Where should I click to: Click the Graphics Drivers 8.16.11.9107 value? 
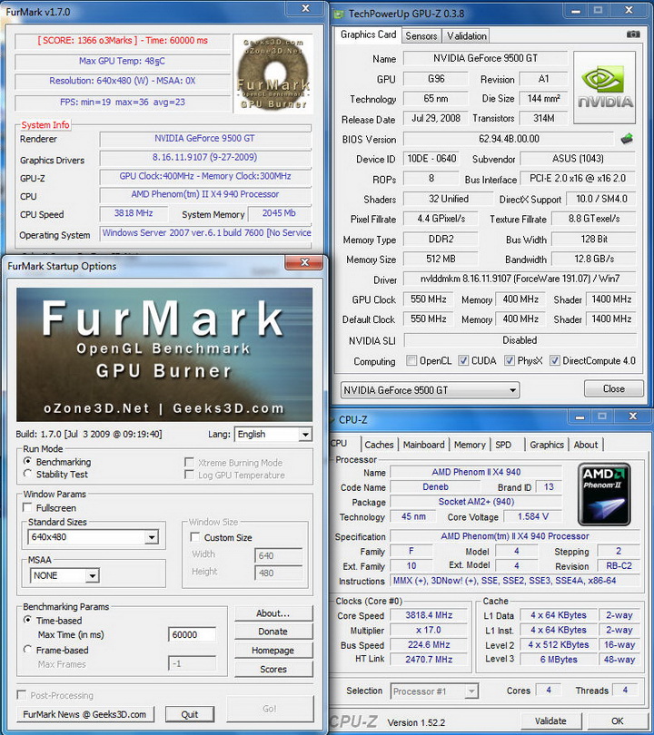205,158
